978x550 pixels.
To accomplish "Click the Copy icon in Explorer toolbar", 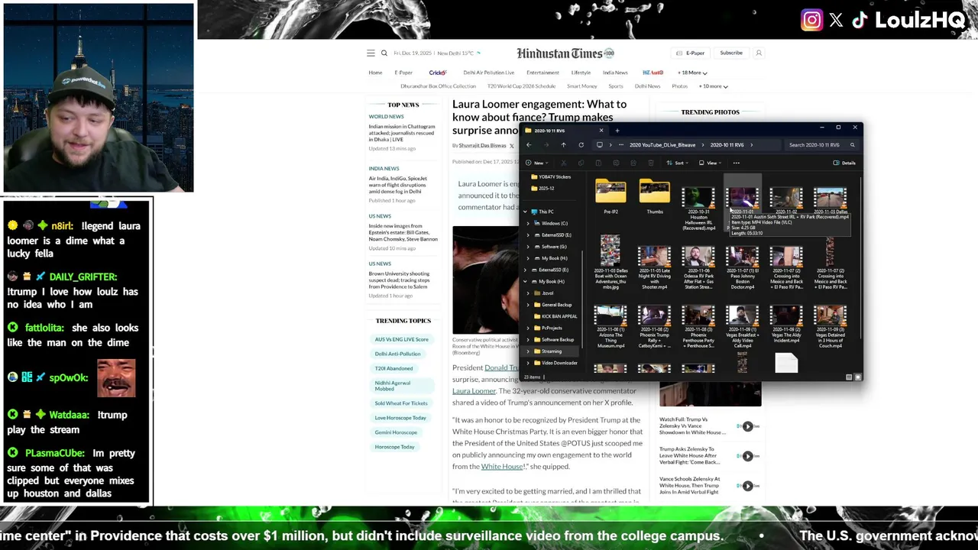I will (x=581, y=163).
